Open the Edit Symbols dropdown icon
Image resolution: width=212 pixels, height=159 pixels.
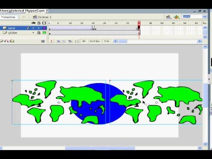click(x=177, y=17)
